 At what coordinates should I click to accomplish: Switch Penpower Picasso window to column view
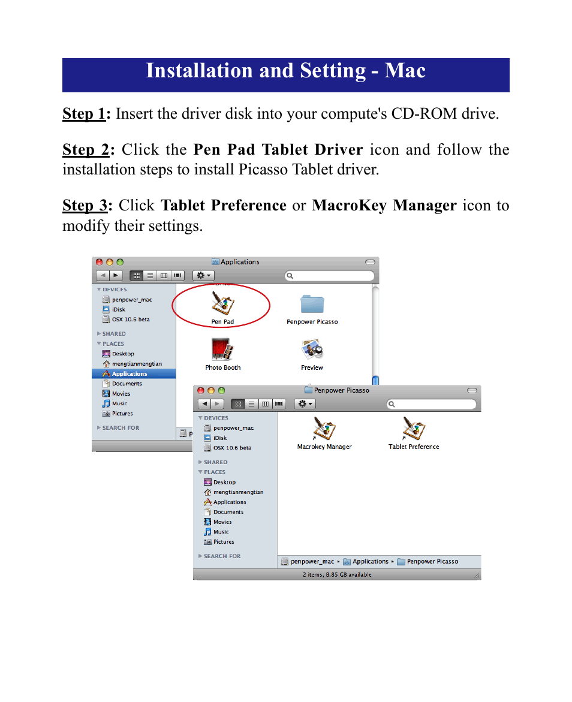(265, 404)
